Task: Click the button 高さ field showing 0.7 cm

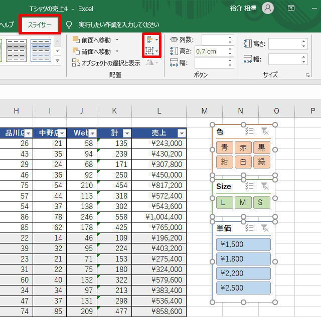Action: click(211, 51)
